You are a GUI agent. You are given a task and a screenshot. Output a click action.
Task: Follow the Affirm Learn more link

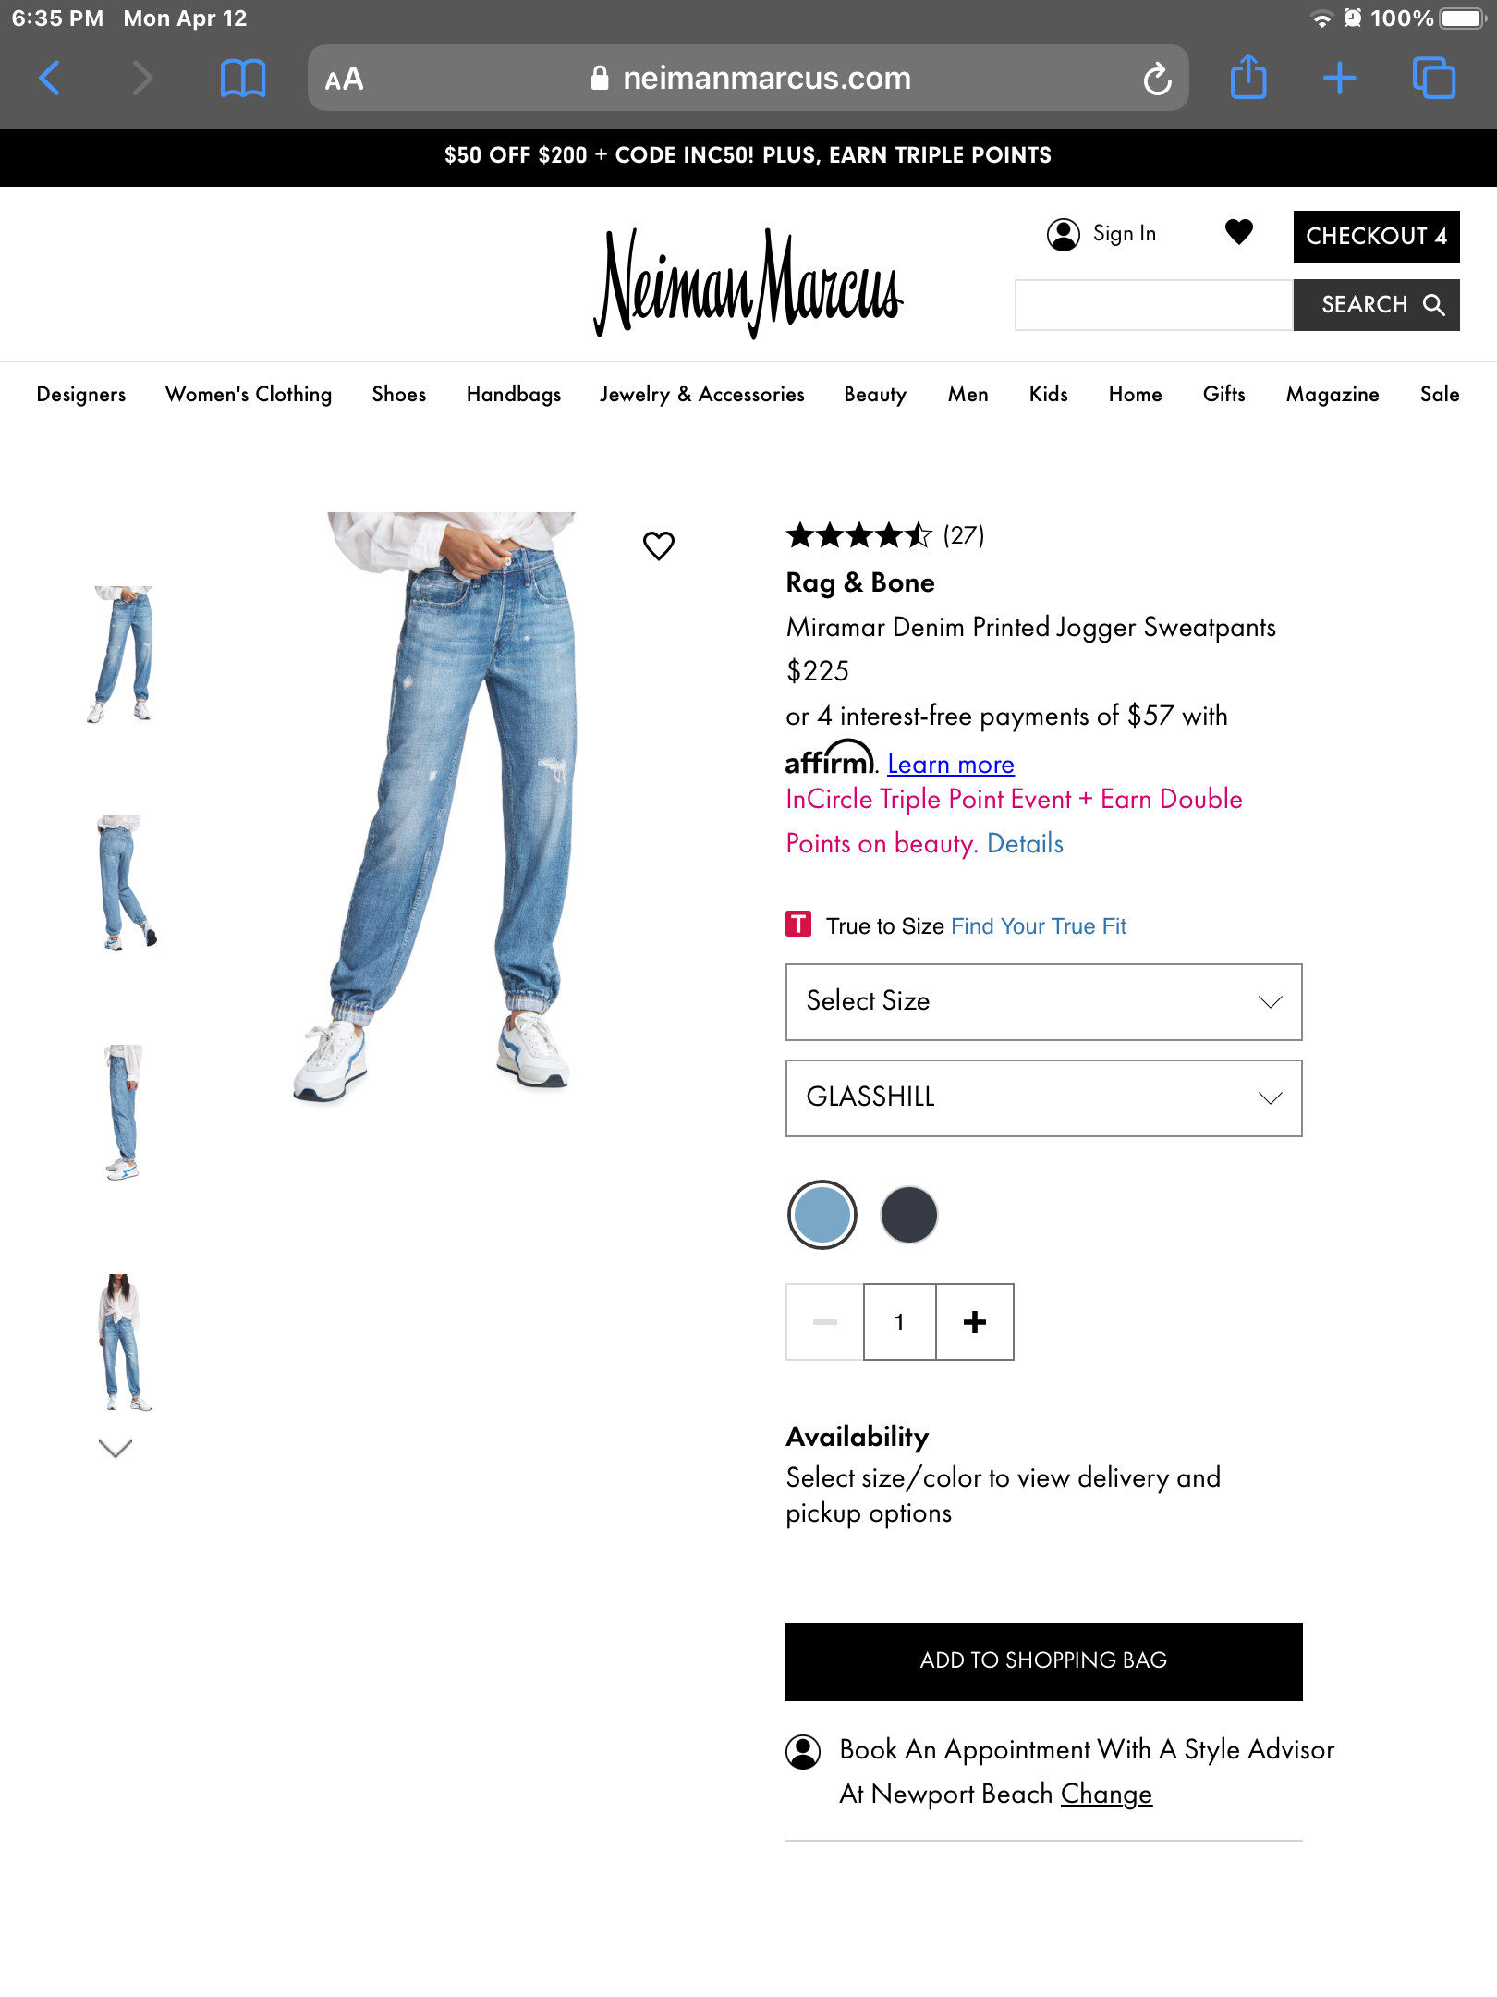tap(950, 765)
